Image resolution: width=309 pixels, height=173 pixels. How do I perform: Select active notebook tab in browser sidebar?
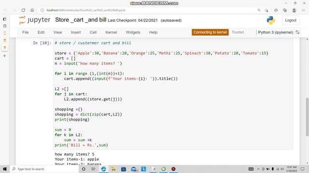click(x=5, y=48)
